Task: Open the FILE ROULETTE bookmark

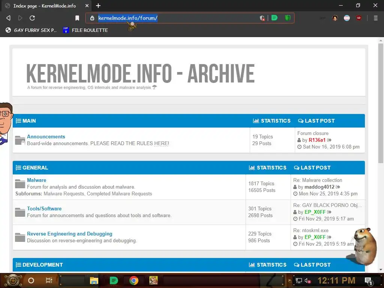Action: [x=85, y=30]
